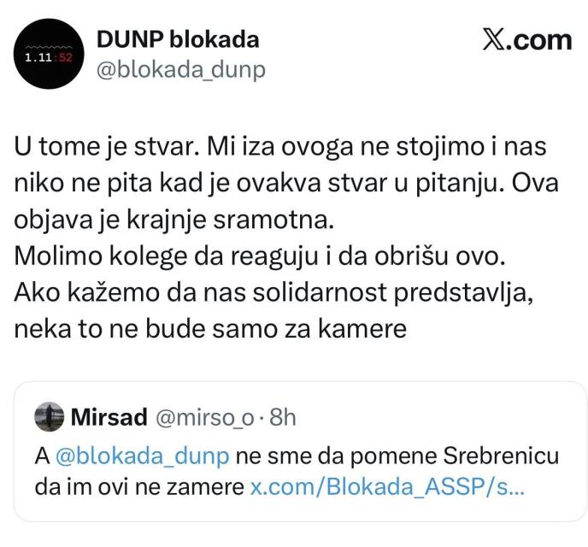Click "da im ovi ne zamere" text

pyautogui.click(x=138, y=489)
